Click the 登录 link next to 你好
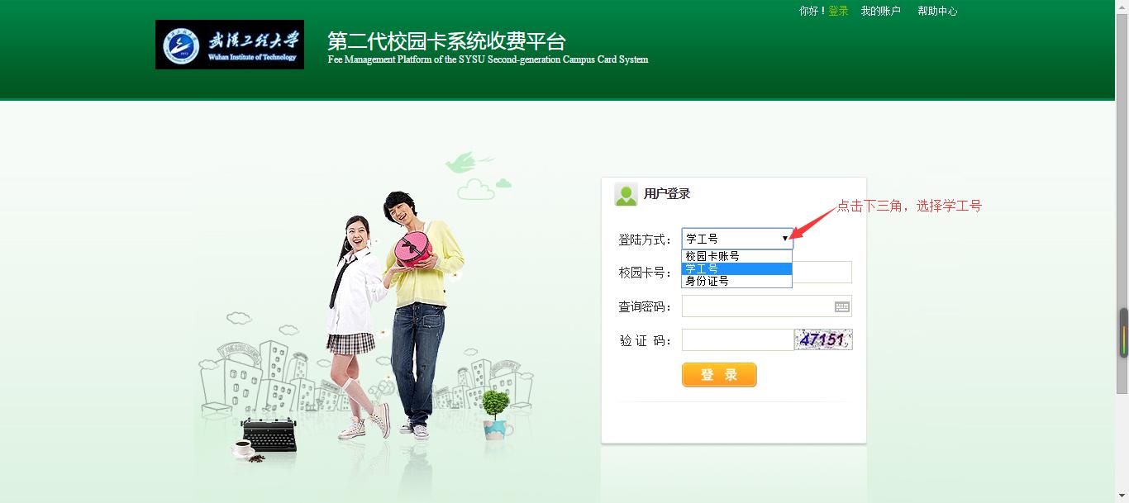This screenshot has height=503, width=1129. [x=838, y=11]
